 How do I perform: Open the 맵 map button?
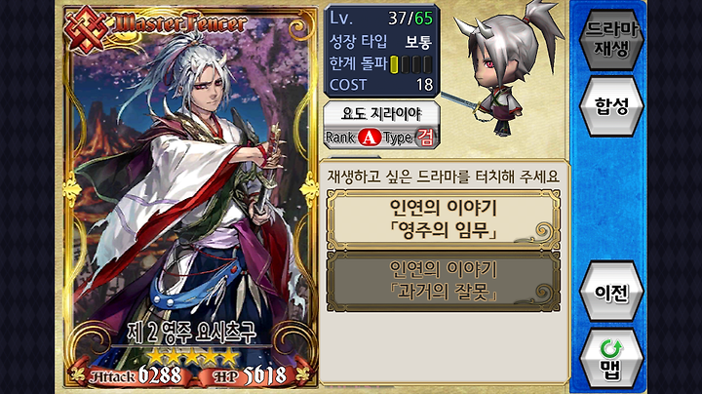(x=611, y=358)
